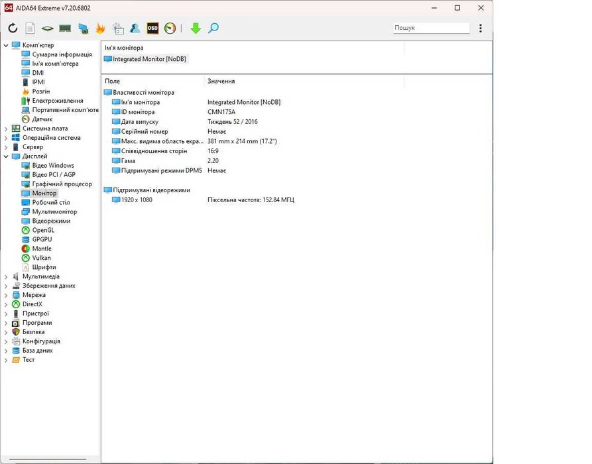Expand the Пристрої tree node
Screen dimensions: 592x464
coord(6,314)
